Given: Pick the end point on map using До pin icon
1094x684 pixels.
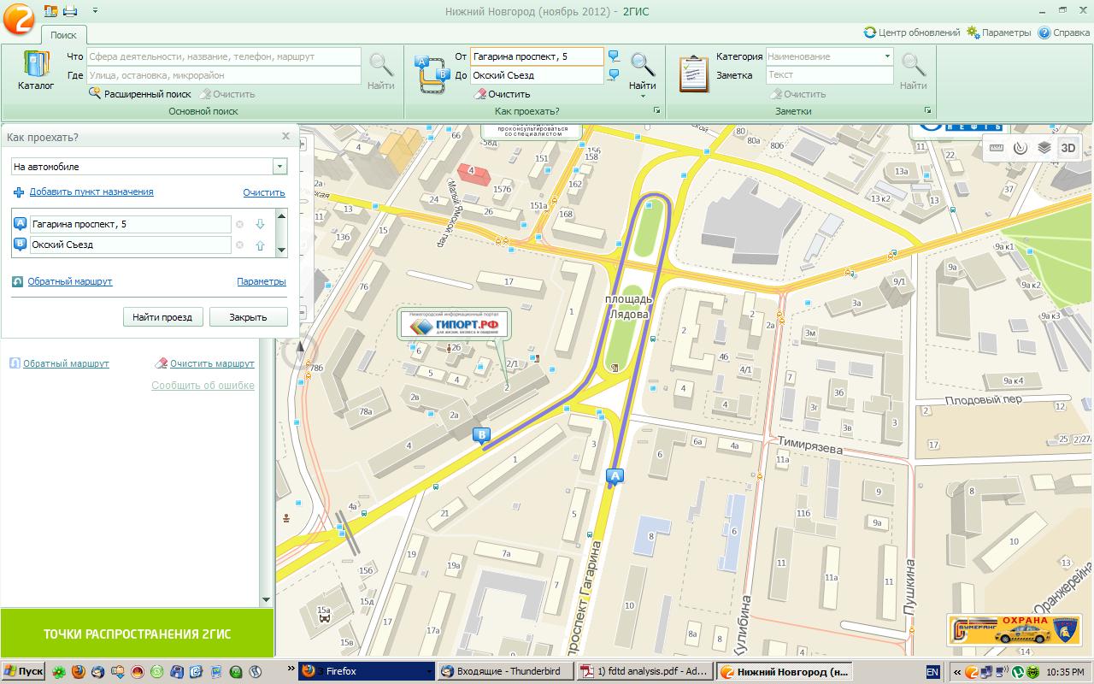Looking at the screenshot, I should (614, 75).
